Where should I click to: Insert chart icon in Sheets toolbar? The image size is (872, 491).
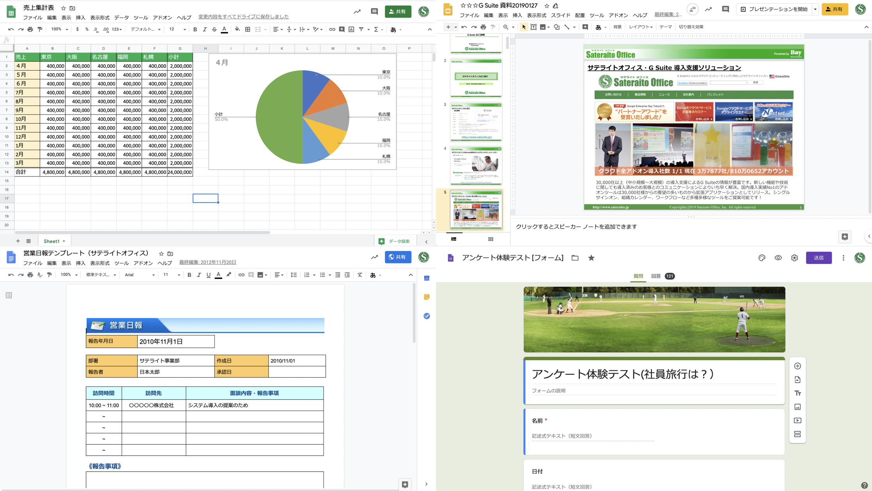click(x=351, y=29)
